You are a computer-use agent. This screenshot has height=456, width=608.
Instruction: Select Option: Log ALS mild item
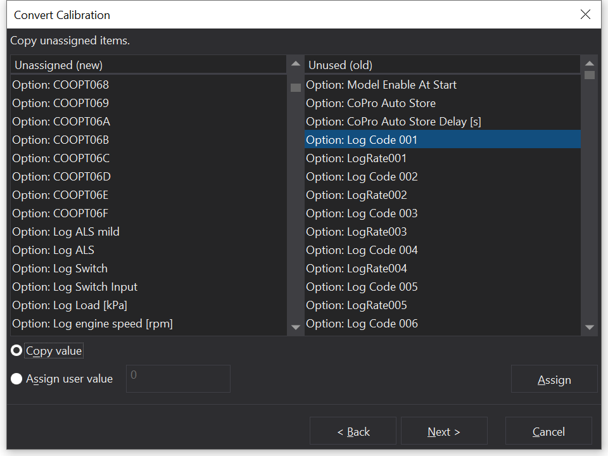66,232
